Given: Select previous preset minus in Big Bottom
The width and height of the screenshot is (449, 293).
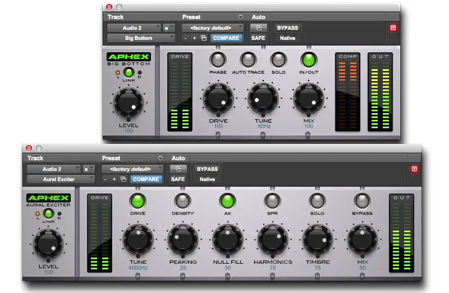Looking at the screenshot, I should [x=186, y=38].
